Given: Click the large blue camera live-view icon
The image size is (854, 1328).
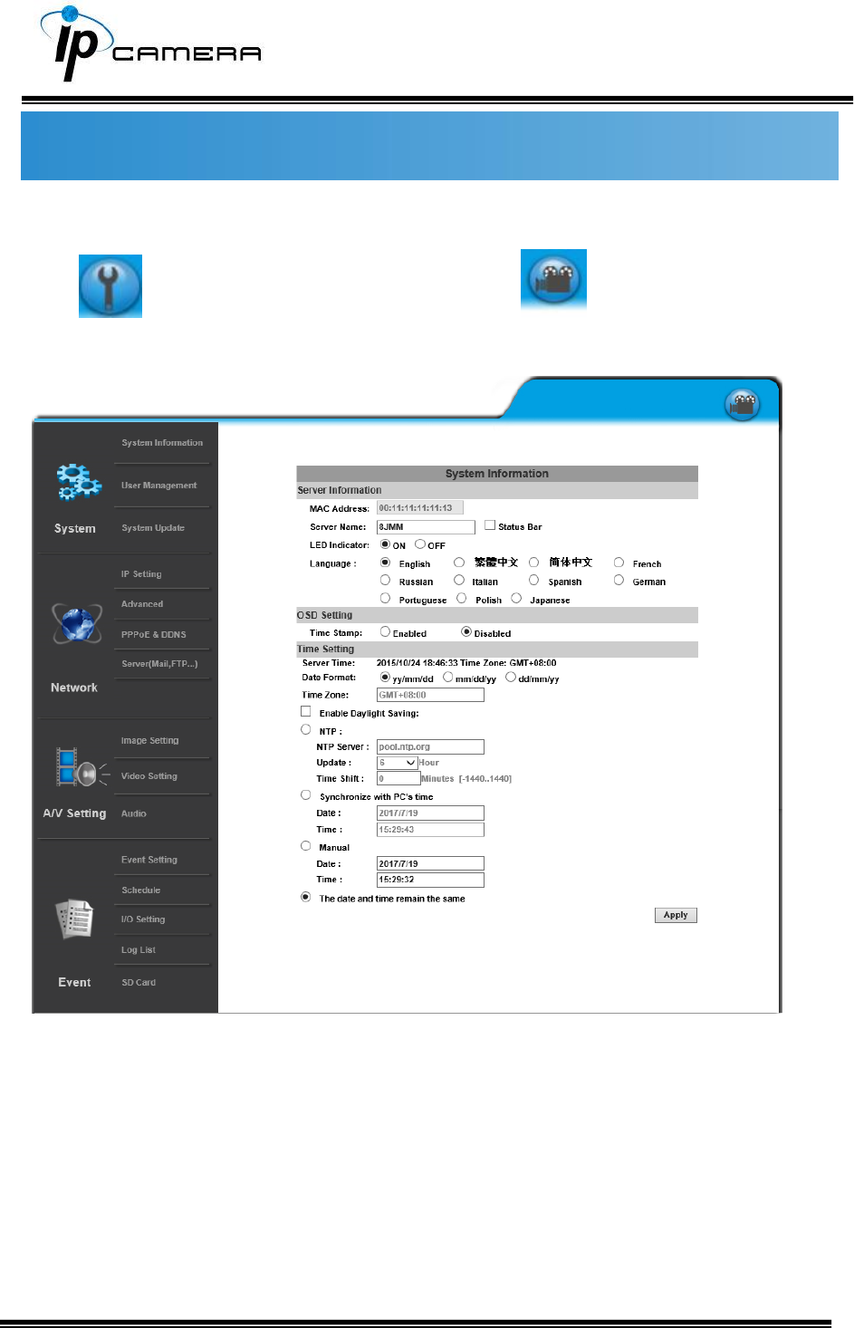Looking at the screenshot, I should coord(553,280).
